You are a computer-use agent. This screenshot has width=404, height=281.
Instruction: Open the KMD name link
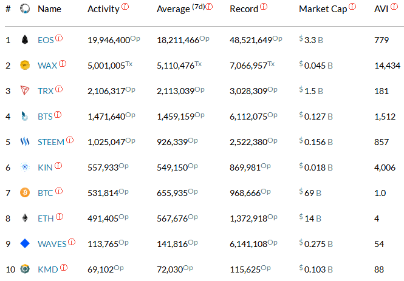pos(48,269)
